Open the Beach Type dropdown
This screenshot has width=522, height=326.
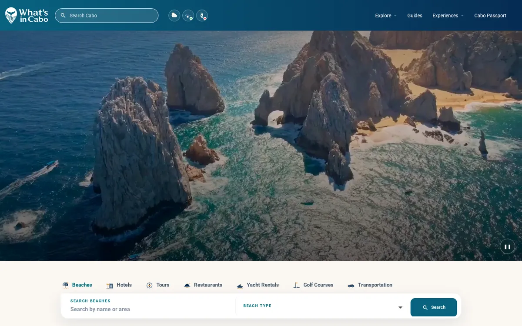pyautogui.click(x=323, y=307)
